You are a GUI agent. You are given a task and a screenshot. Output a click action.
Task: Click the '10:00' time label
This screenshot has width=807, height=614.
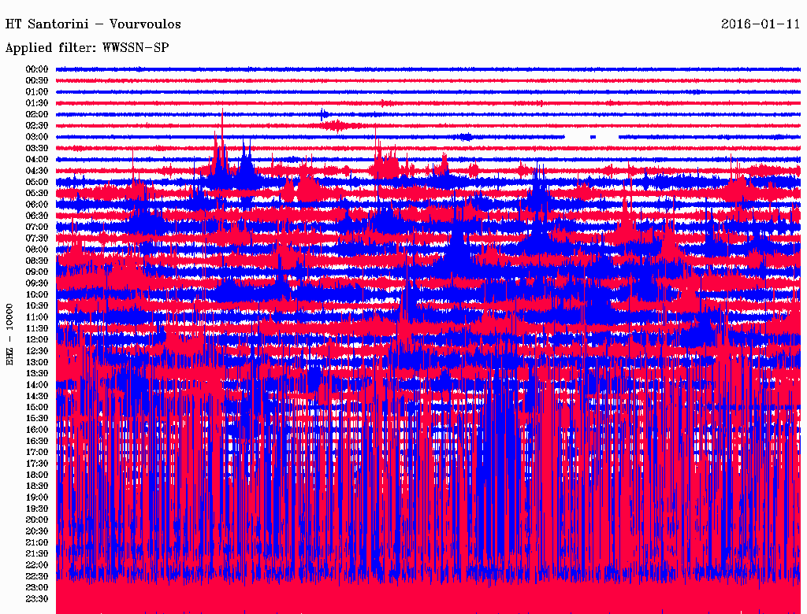coord(37,294)
